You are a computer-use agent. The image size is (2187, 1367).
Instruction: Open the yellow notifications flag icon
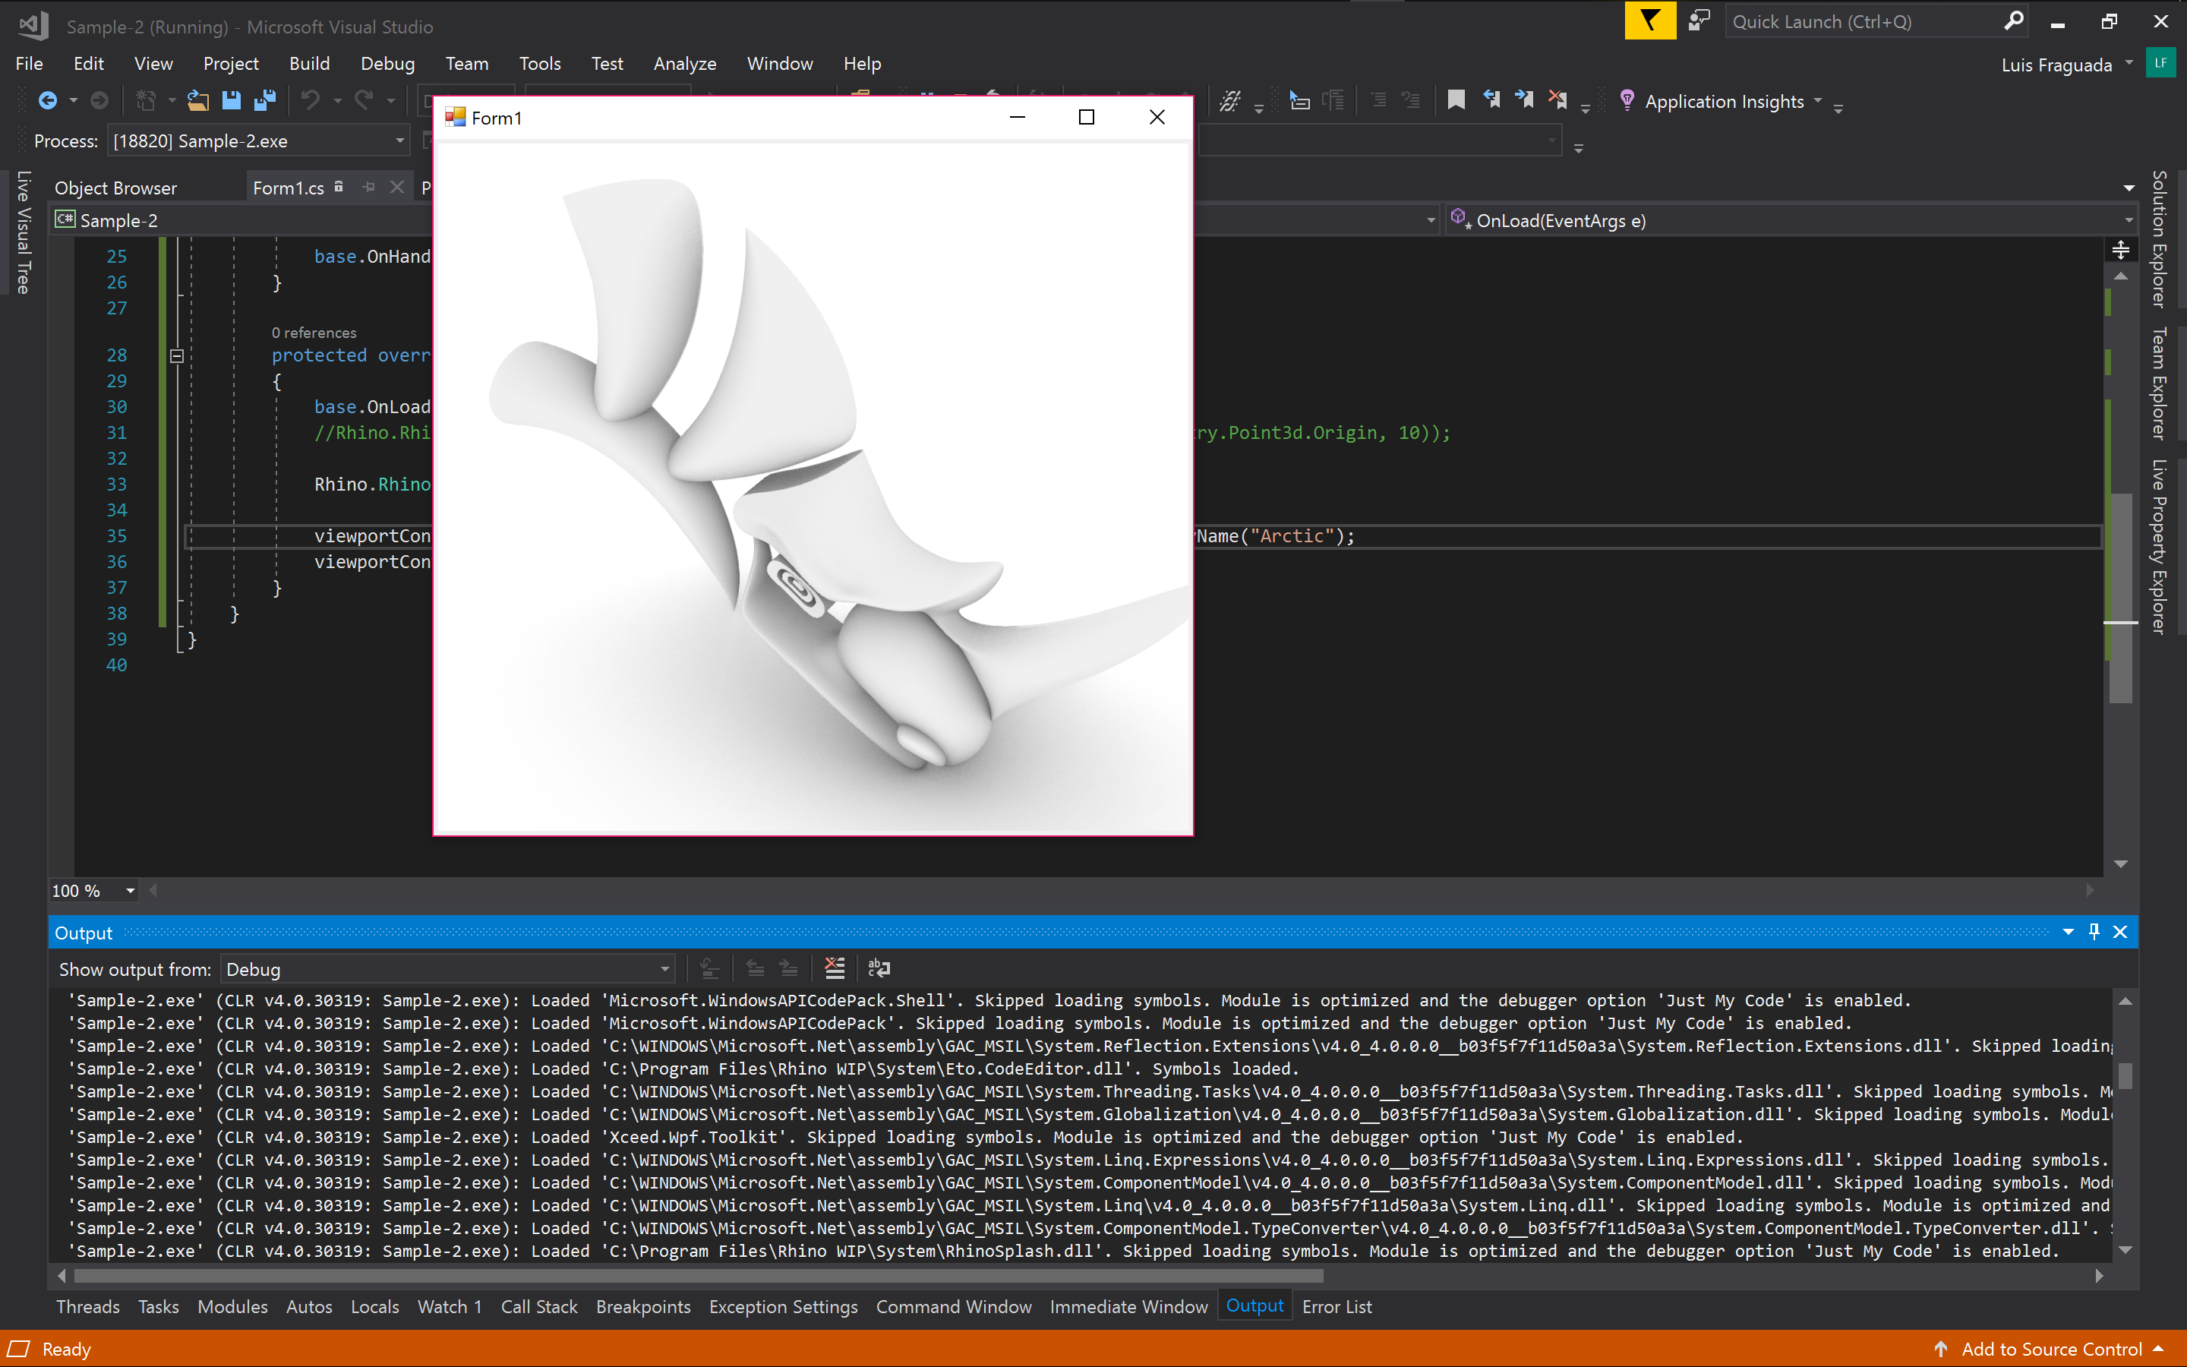click(x=1649, y=21)
